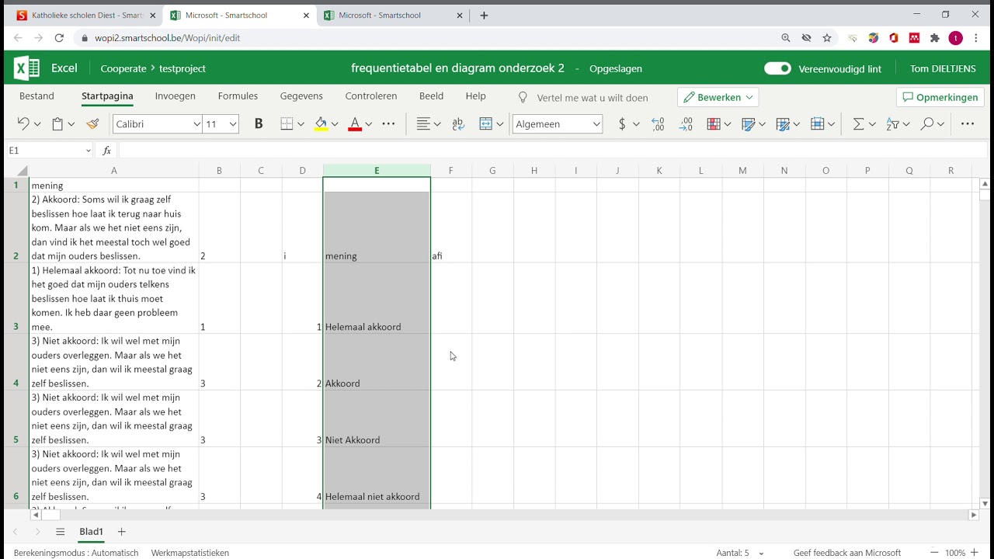Click Geef feedback aan Microsoft

pyautogui.click(x=847, y=553)
